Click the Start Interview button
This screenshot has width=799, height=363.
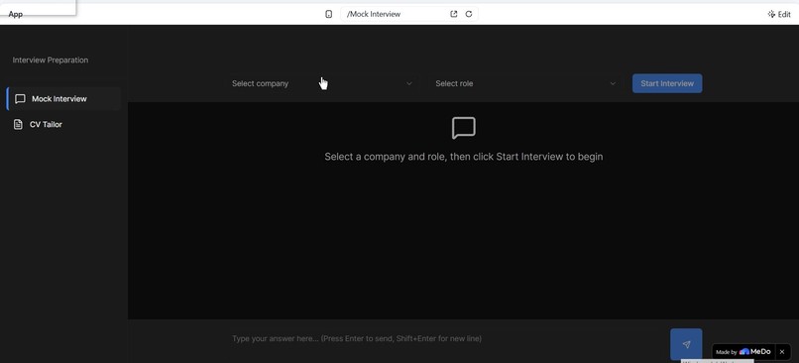(667, 83)
